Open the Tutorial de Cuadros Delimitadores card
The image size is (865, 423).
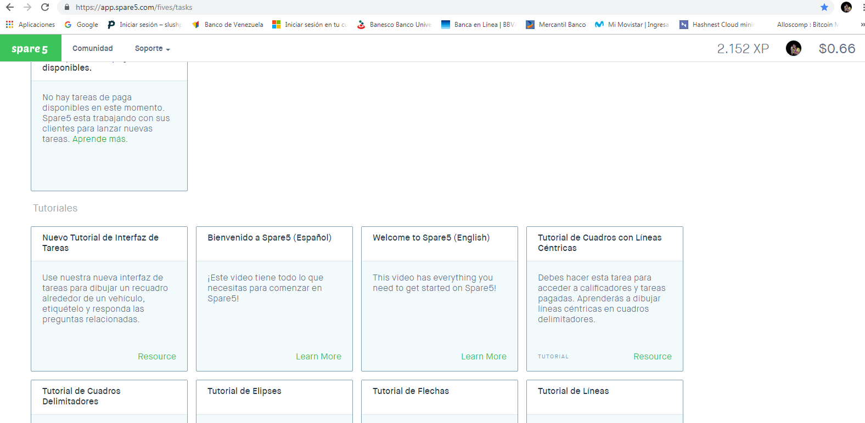[109, 401]
